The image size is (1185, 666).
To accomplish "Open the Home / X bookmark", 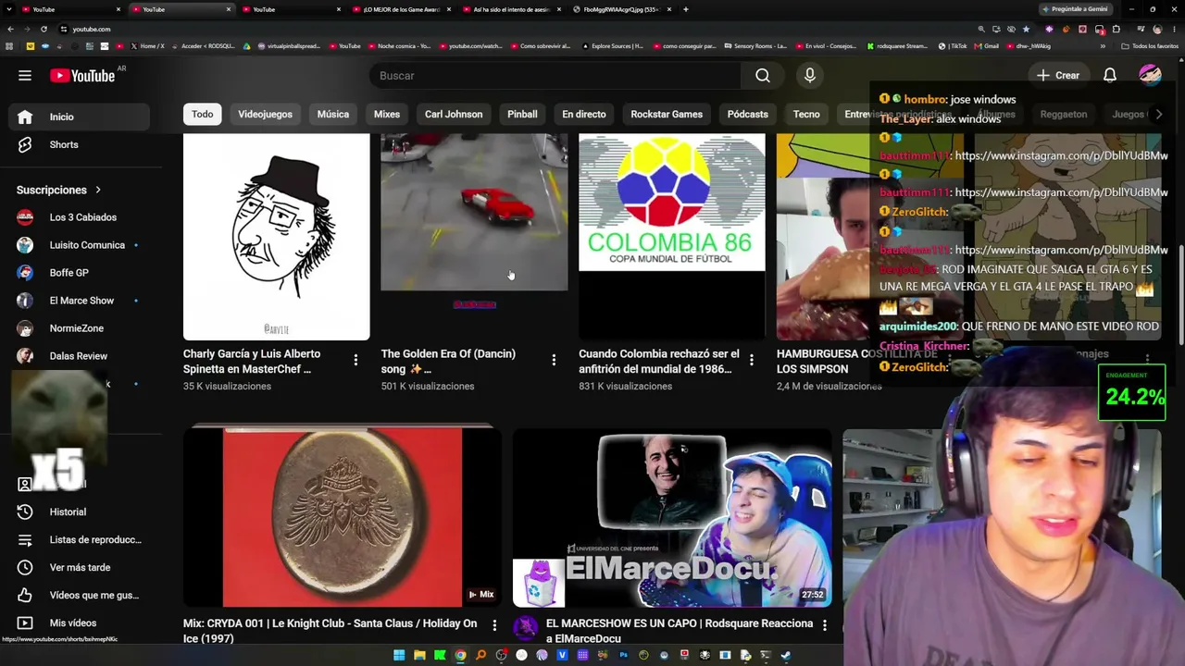I will (148, 45).
